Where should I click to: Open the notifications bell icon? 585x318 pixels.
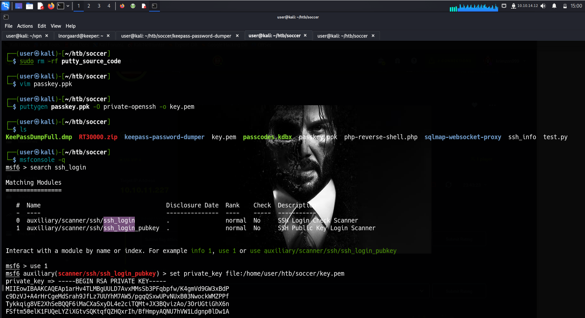[554, 6]
